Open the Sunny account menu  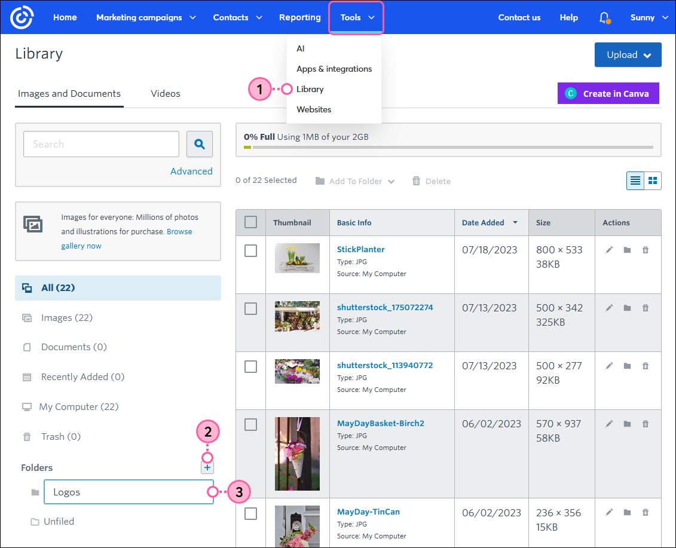649,18
